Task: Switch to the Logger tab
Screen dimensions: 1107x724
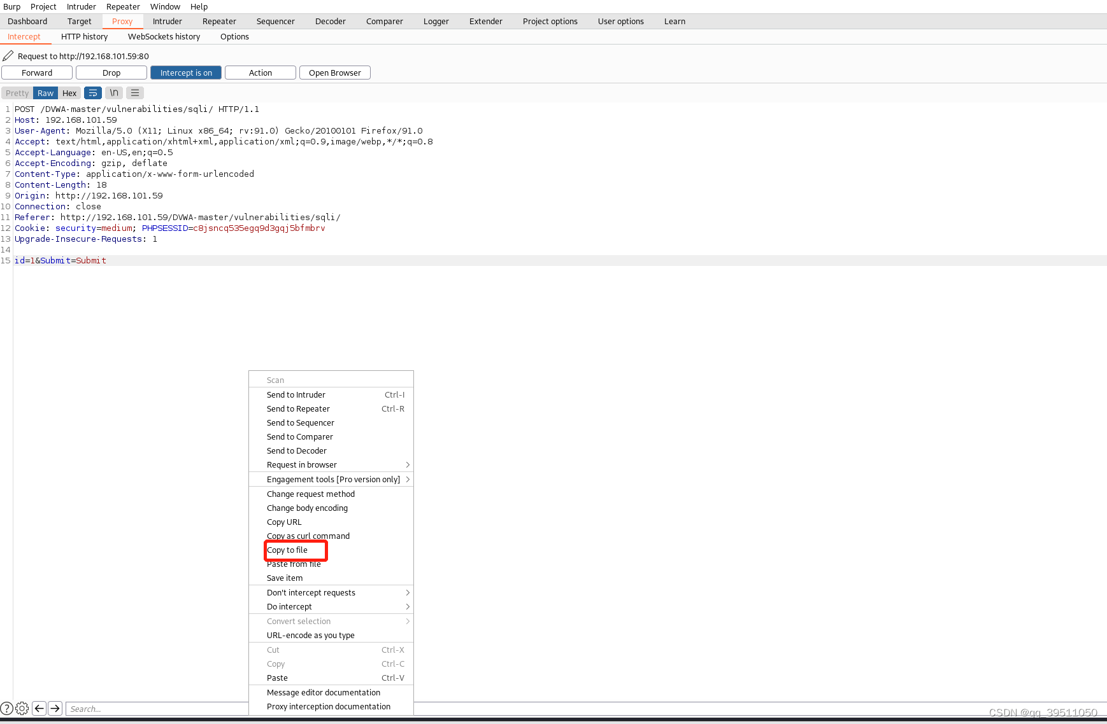Action: coord(436,21)
